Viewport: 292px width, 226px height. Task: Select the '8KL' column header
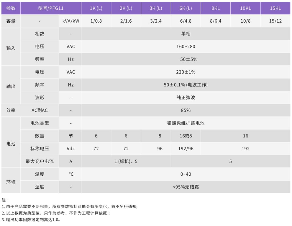click(216, 8)
